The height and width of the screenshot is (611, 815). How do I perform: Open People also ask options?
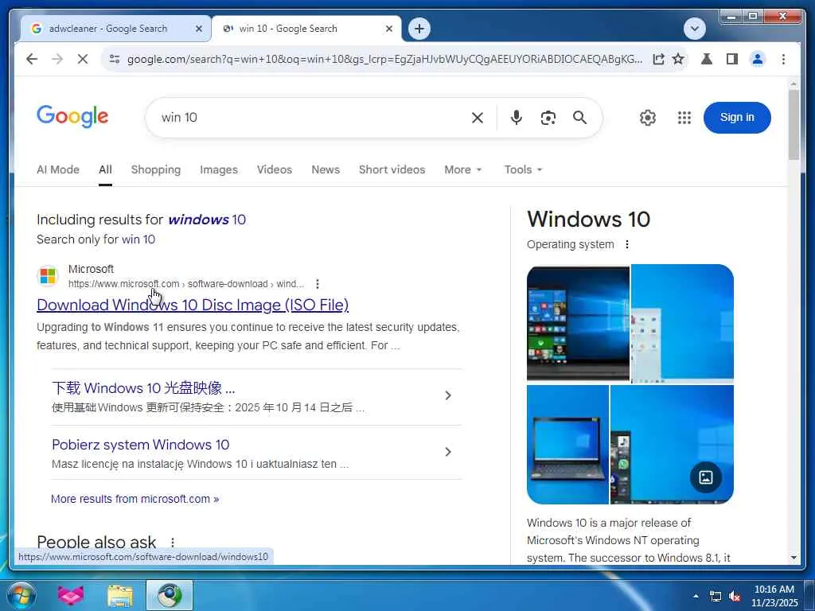tap(173, 542)
